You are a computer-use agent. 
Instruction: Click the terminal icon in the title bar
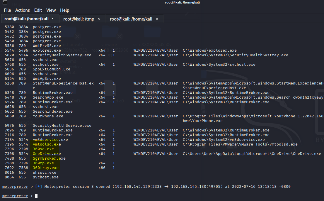tap(3, 2)
